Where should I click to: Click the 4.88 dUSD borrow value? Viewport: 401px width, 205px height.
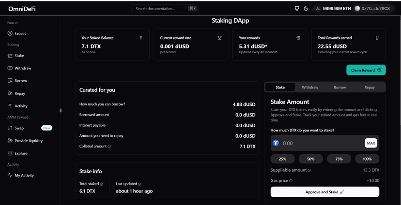244,104
